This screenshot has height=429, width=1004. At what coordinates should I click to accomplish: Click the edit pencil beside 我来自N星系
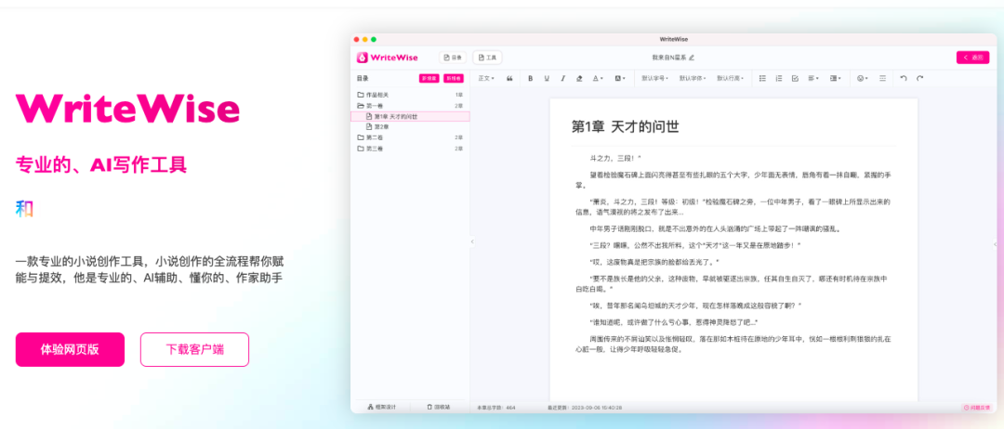692,58
